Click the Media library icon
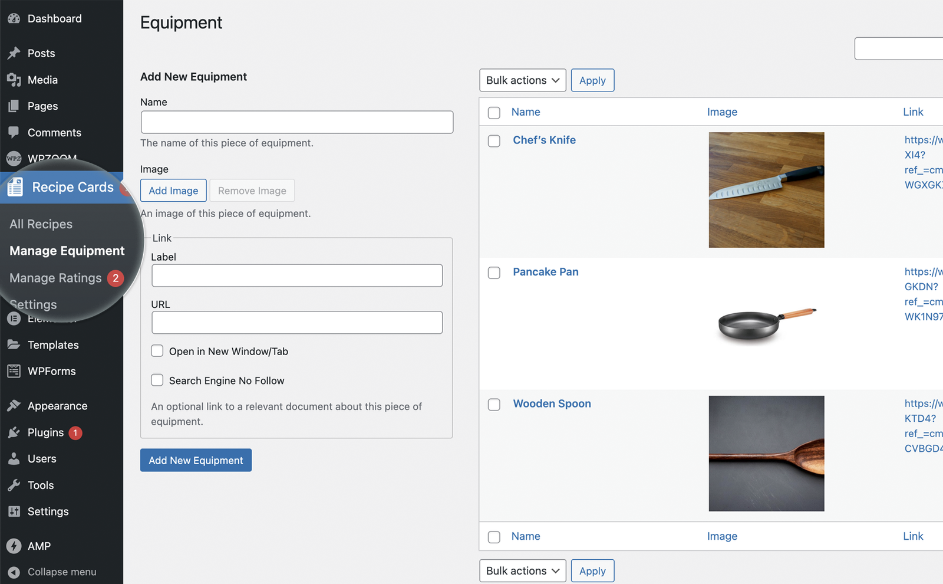 pyautogui.click(x=14, y=80)
